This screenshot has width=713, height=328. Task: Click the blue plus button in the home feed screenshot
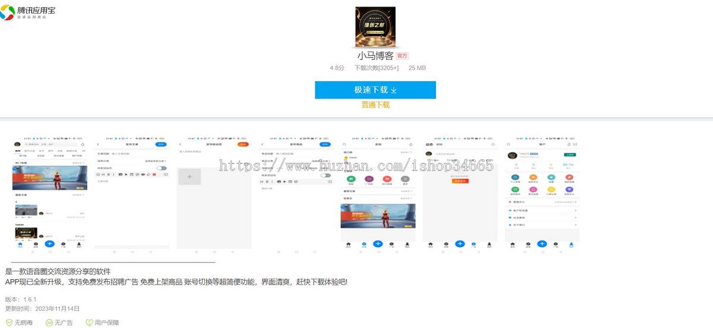click(49, 244)
